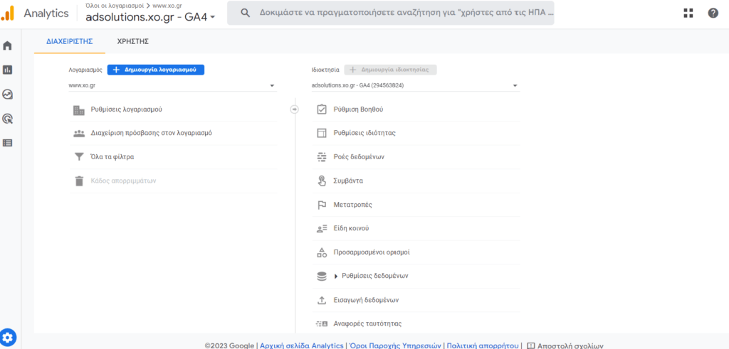Viewport: 729px width, 349px height.
Task: Click Αποστολή σχολίων in the footer
Action: 565,345
